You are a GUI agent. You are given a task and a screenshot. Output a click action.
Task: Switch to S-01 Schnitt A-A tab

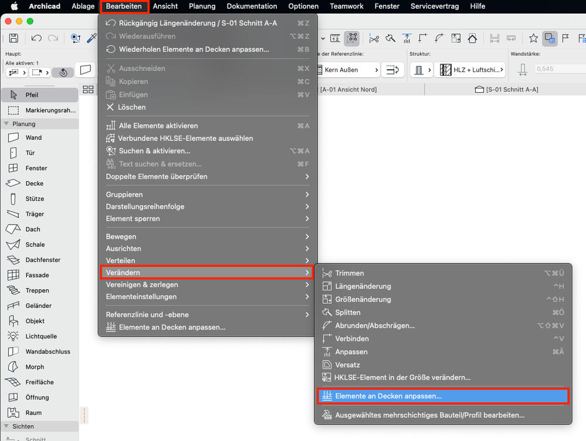[x=506, y=89]
